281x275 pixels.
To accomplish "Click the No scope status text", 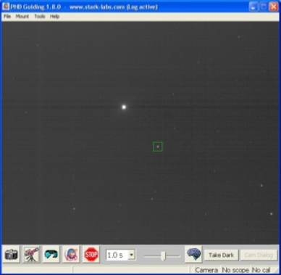I will pyautogui.click(x=235, y=270).
